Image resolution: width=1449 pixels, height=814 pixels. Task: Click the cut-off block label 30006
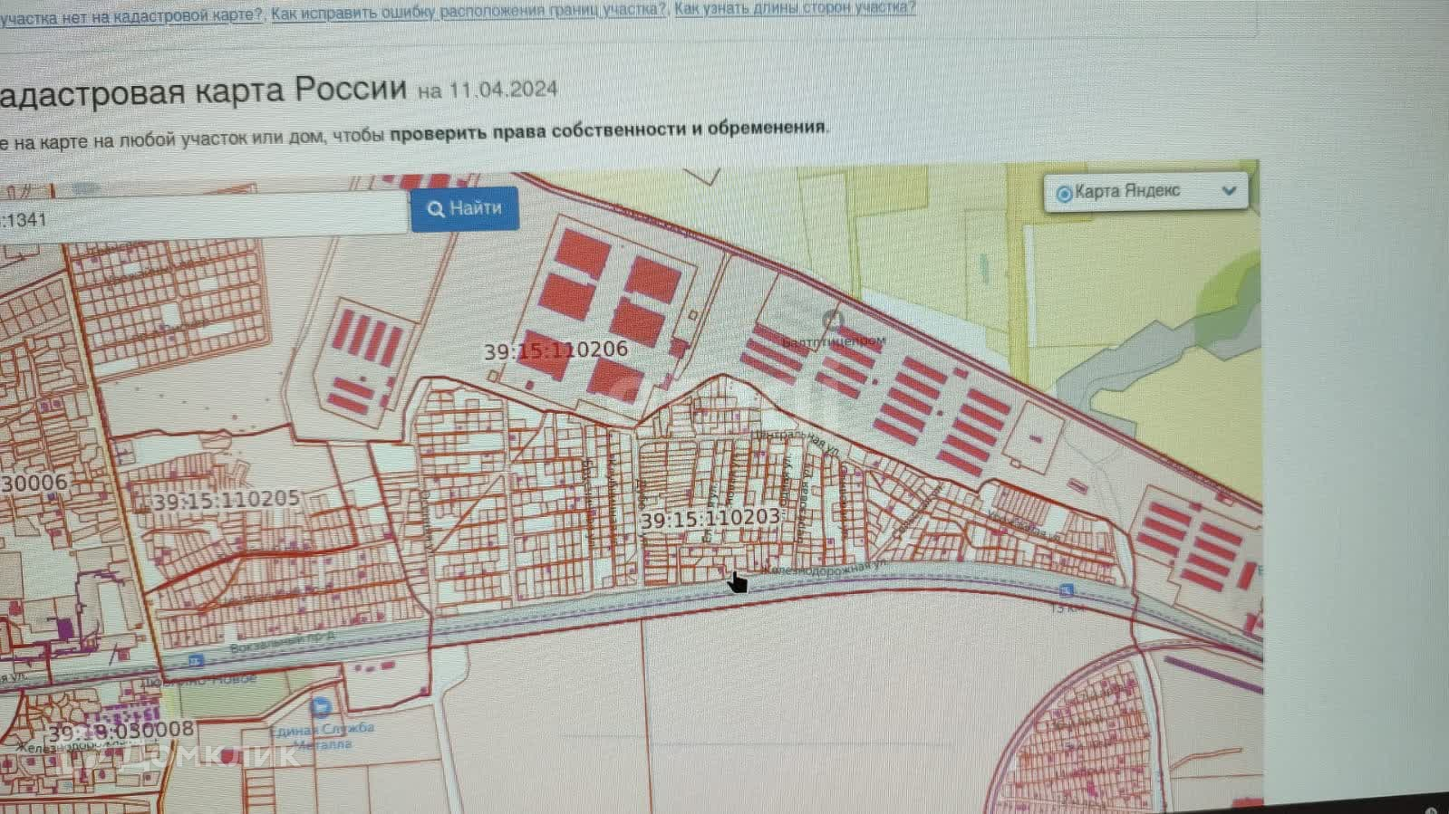point(34,483)
